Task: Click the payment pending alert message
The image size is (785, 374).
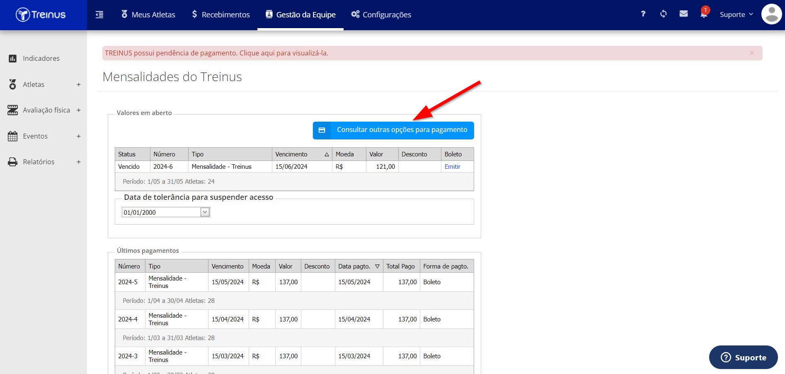Action: (x=216, y=53)
